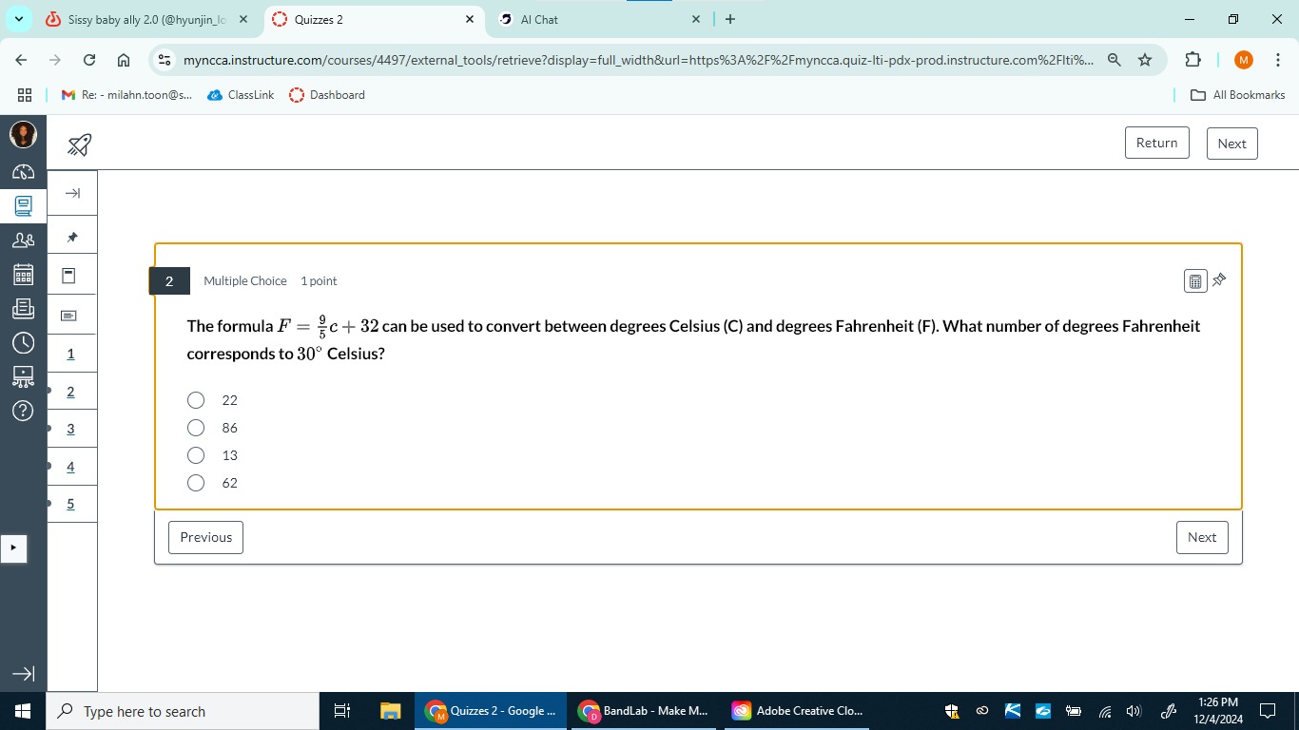Jump to question 5 in navigator
1299x730 pixels.
click(x=71, y=503)
